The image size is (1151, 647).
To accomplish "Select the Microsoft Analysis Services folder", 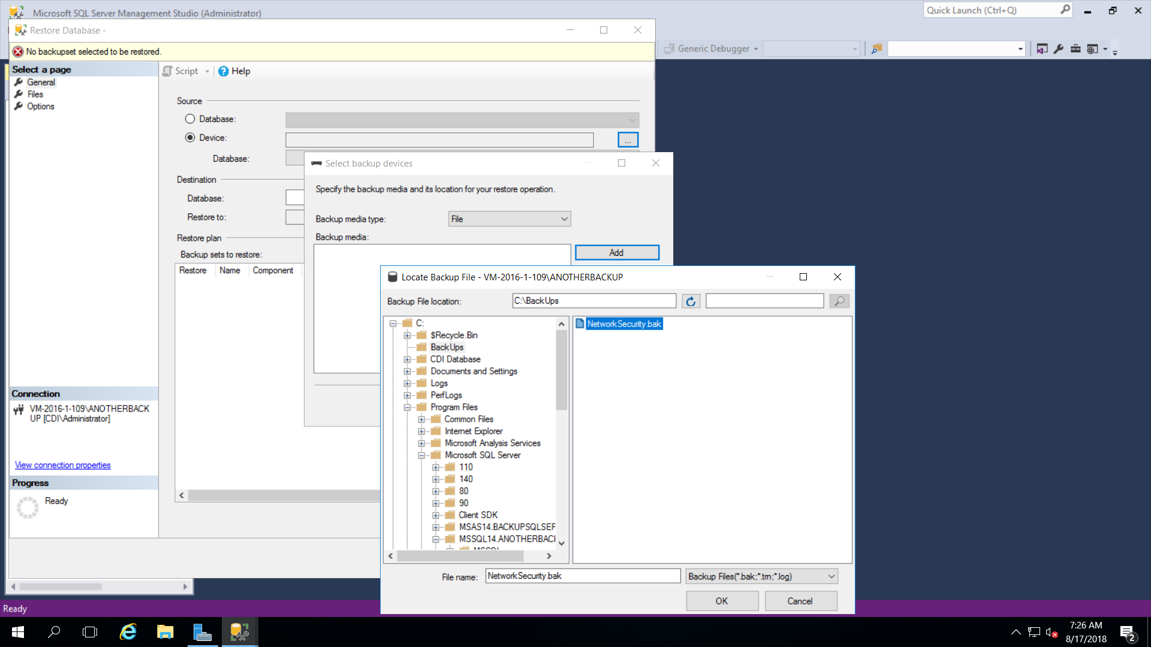I will pos(492,443).
